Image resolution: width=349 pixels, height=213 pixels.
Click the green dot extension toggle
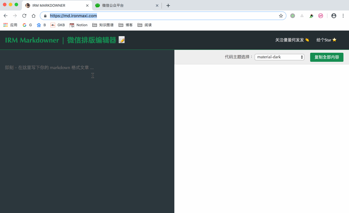(x=292, y=16)
